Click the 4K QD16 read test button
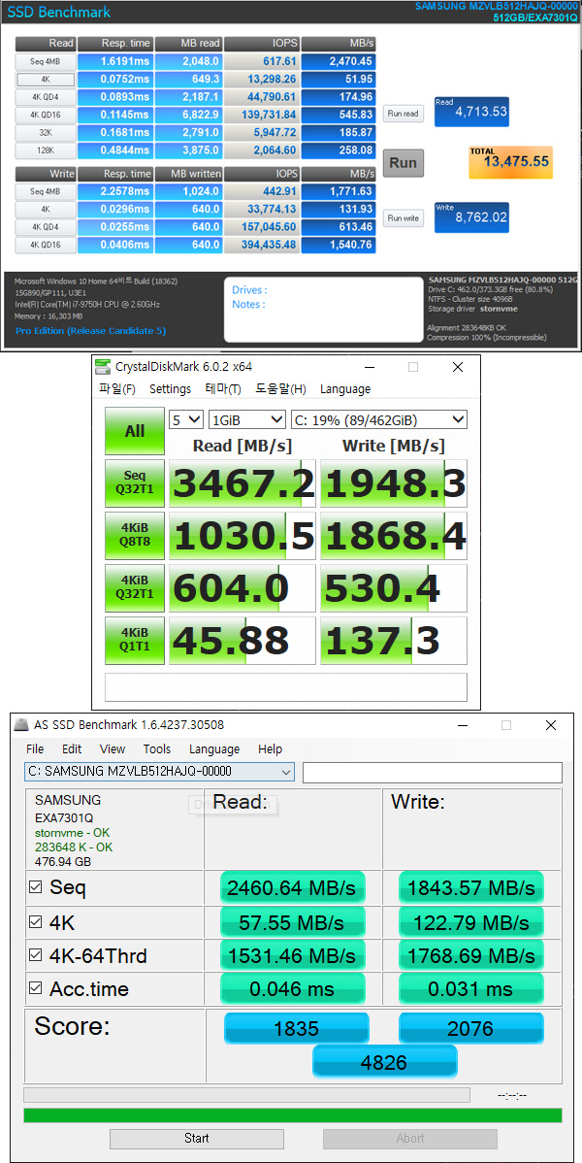The height and width of the screenshot is (1163, 582). [46, 115]
